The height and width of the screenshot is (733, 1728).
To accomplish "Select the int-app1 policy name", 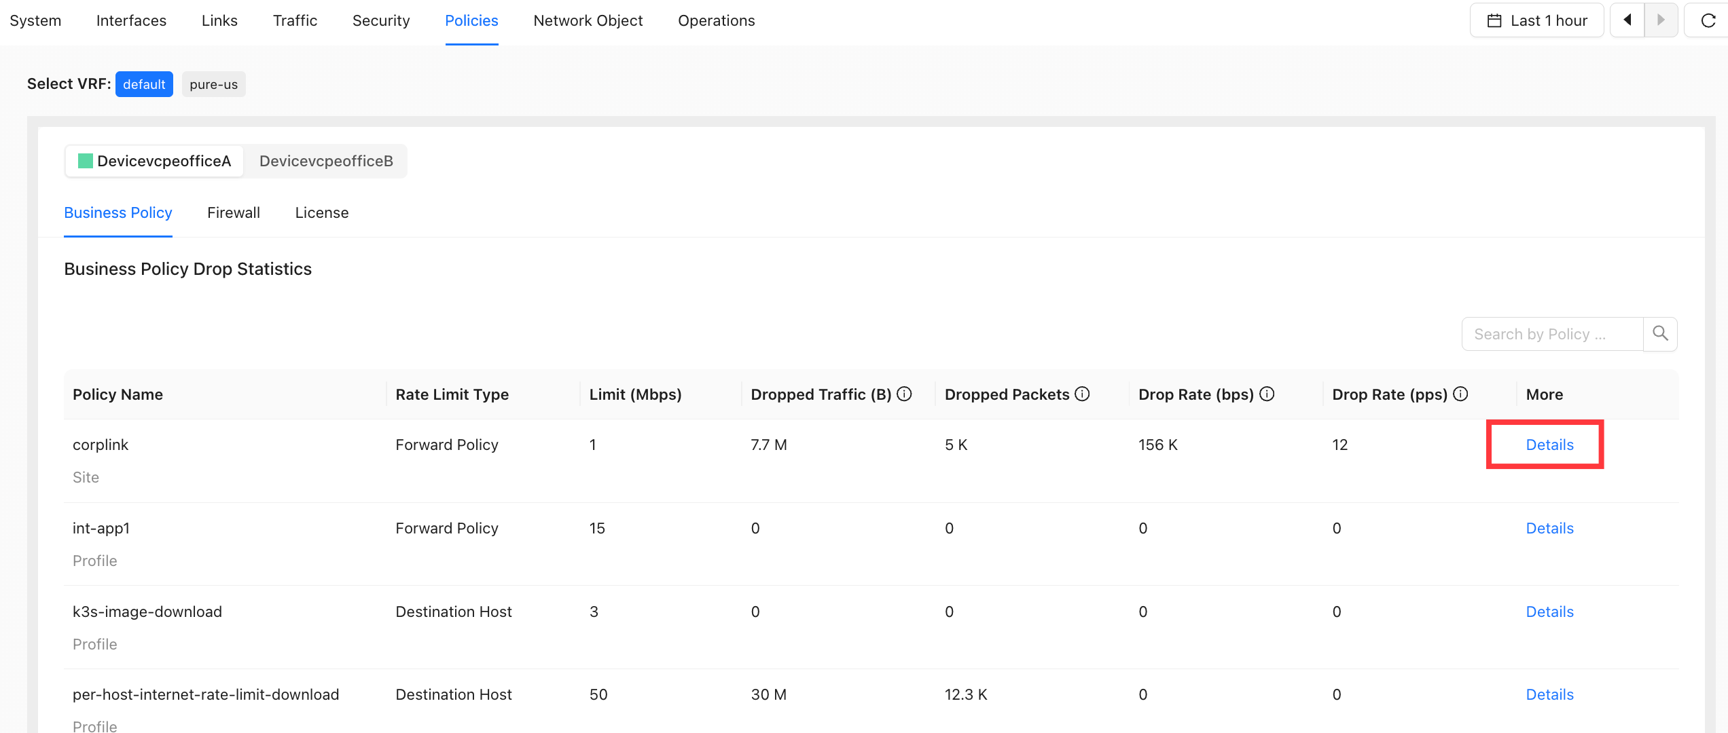I will point(101,528).
